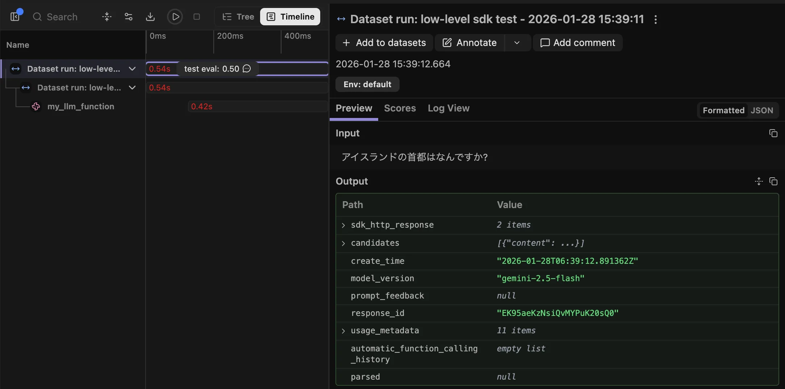
Task: Open the view settings sliders icon
Action: point(129,17)
